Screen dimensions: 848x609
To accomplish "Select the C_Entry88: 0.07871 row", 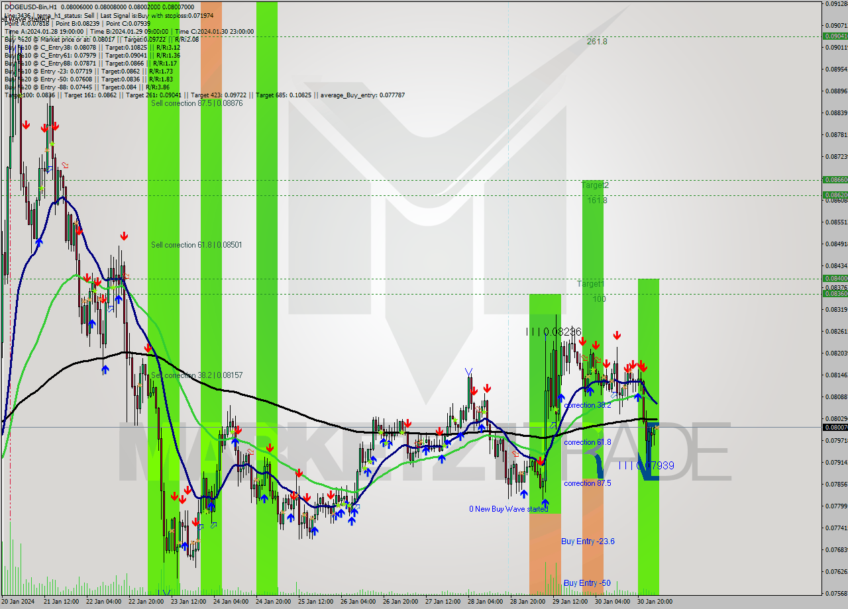I will click(91, 63).
